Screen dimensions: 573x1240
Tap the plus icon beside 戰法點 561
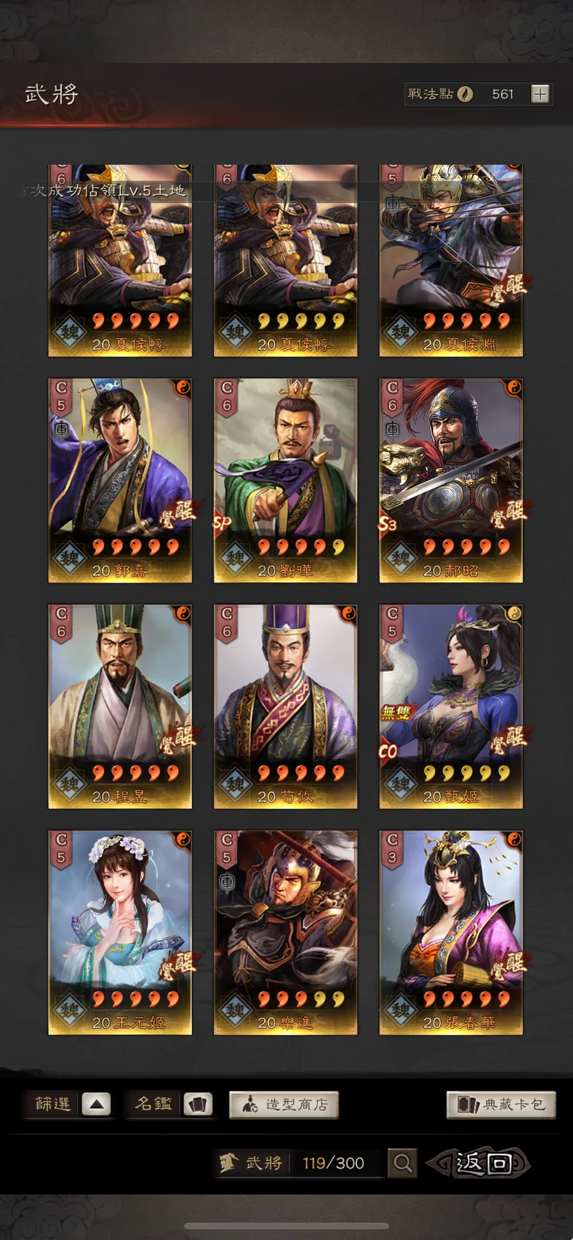(540, 94)
